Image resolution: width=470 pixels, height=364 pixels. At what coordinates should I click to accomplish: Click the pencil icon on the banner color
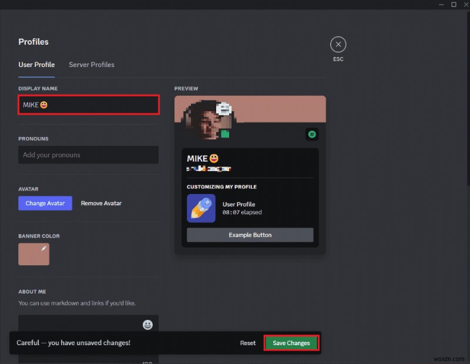point(43,248)
